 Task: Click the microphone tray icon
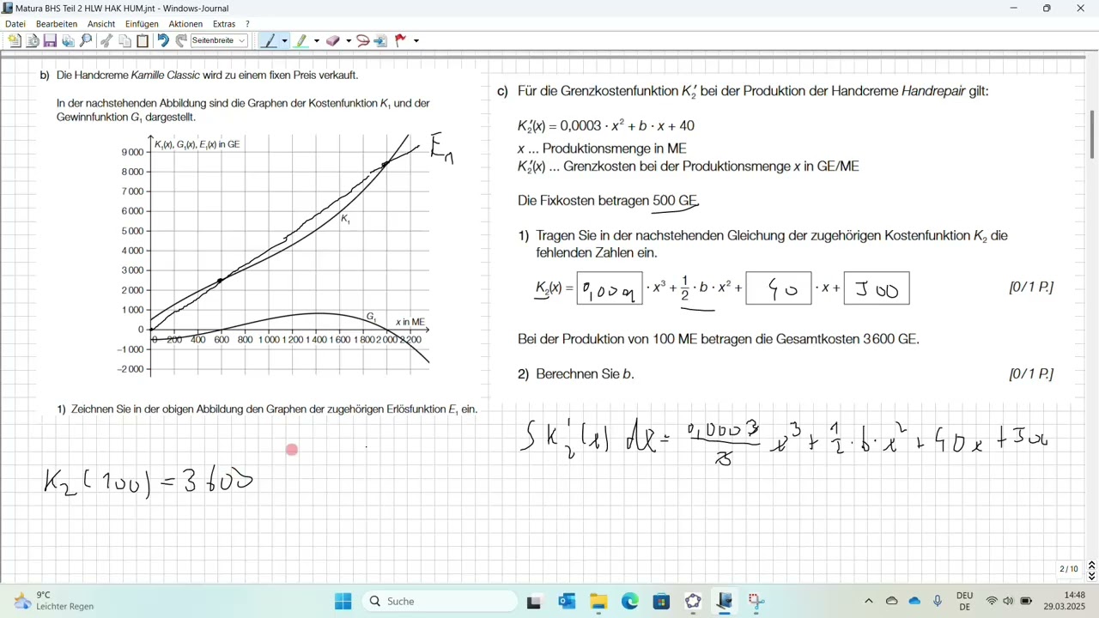938,601
